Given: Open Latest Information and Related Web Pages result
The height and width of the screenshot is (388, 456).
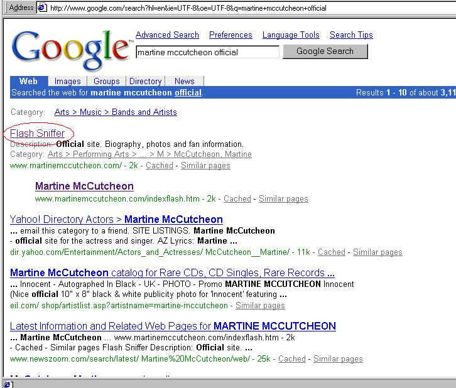Looking at the screenshot, I should 173,326.
